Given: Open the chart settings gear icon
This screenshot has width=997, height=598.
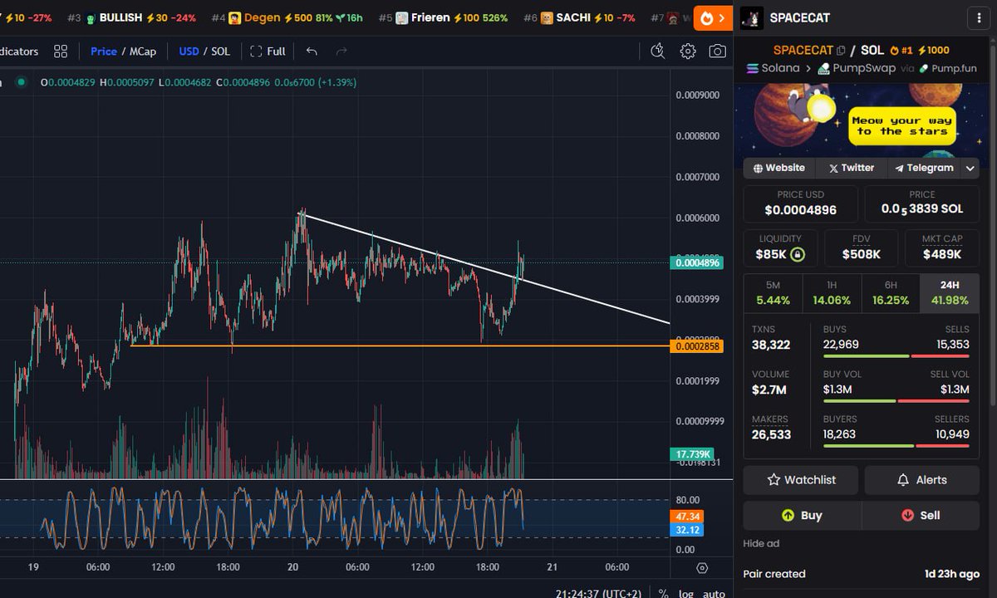Looking at the screenshot, I should (688, 51).
